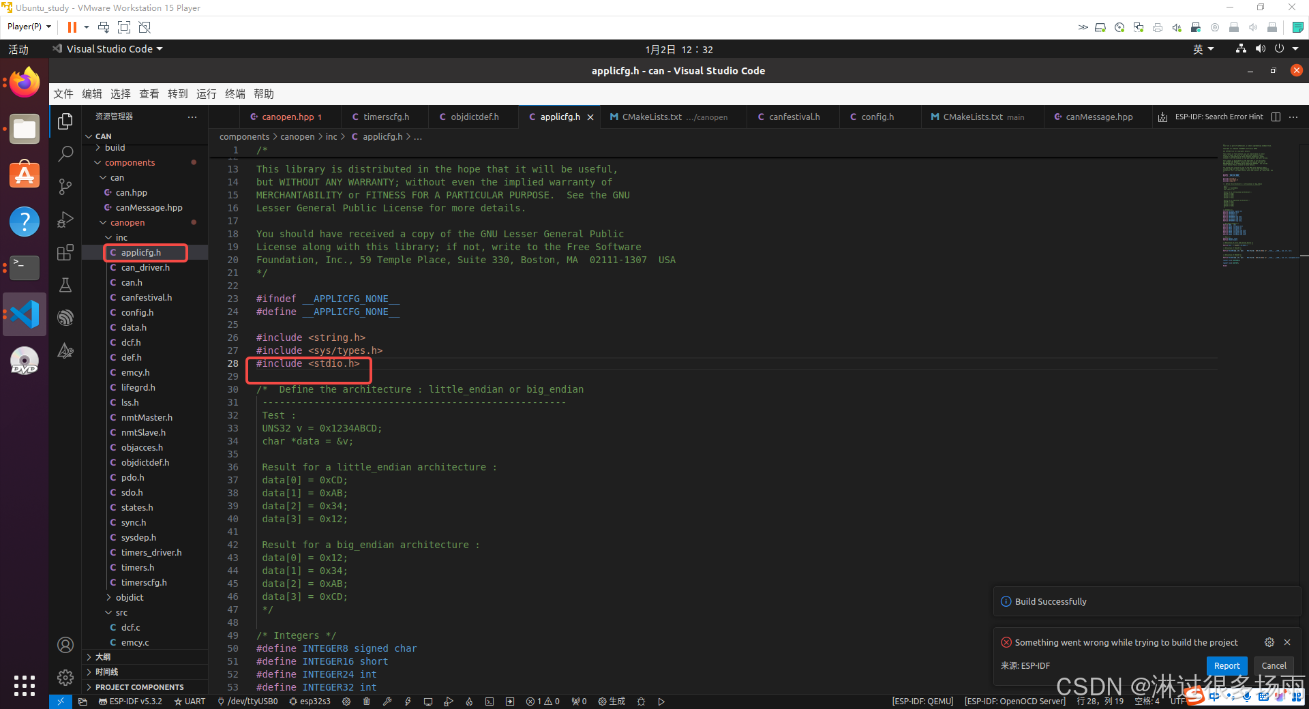This screenshot has height=709, width=1309.
Task: Click the play launch icon in status bar
Action: pos(661,702)
